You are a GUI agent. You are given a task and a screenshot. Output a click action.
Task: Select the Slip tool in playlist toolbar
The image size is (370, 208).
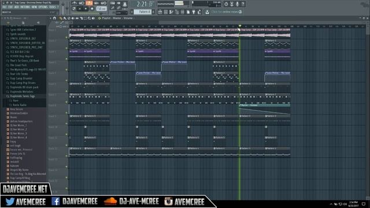coord(77,18)
